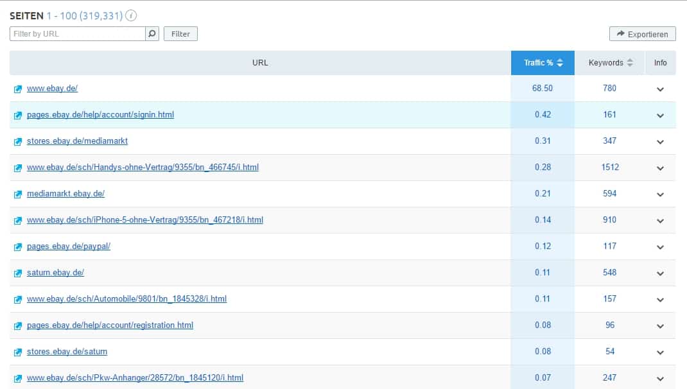The width and height of the screenshot is (687, 389).
Task: Sort table by Traffic % column
Action: tap(543, 63)
